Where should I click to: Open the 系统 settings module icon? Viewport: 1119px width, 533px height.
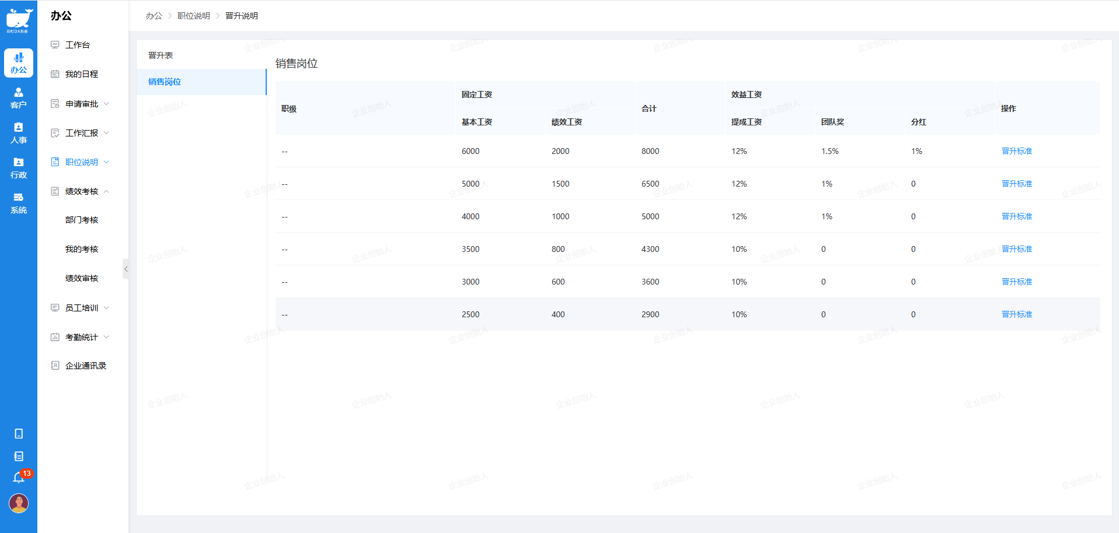click(x=19, y=203)
